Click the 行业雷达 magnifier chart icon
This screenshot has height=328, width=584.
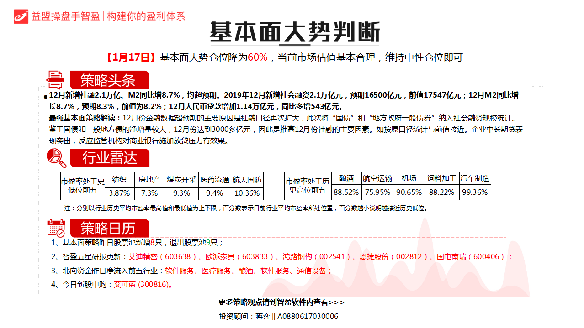click(56, 158)
